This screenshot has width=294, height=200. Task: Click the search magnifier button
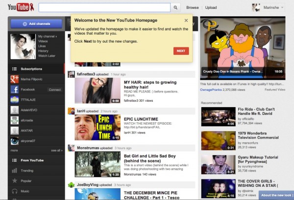pyautogui.click(x=175, y=7)
